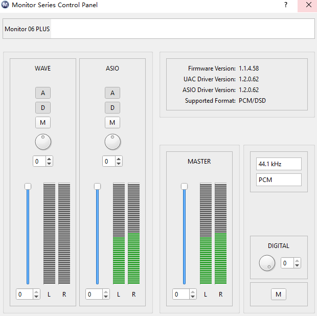Toggle the ASIO channel A button
The image size is (317, 316).
coord(112,93)
